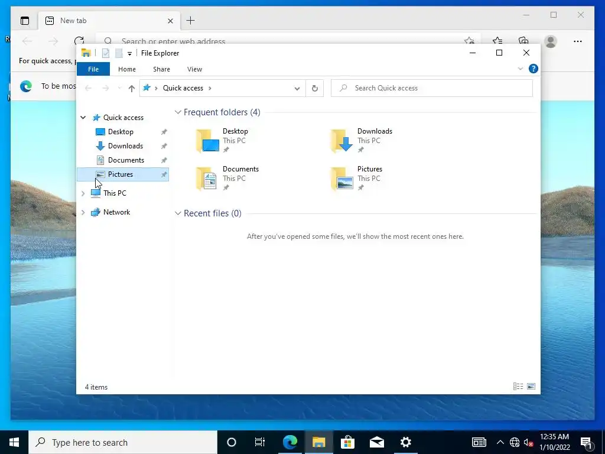Click the Forward arrow in File Explorer
This screenshot has width=605, height=454.
tap(106, 89)
